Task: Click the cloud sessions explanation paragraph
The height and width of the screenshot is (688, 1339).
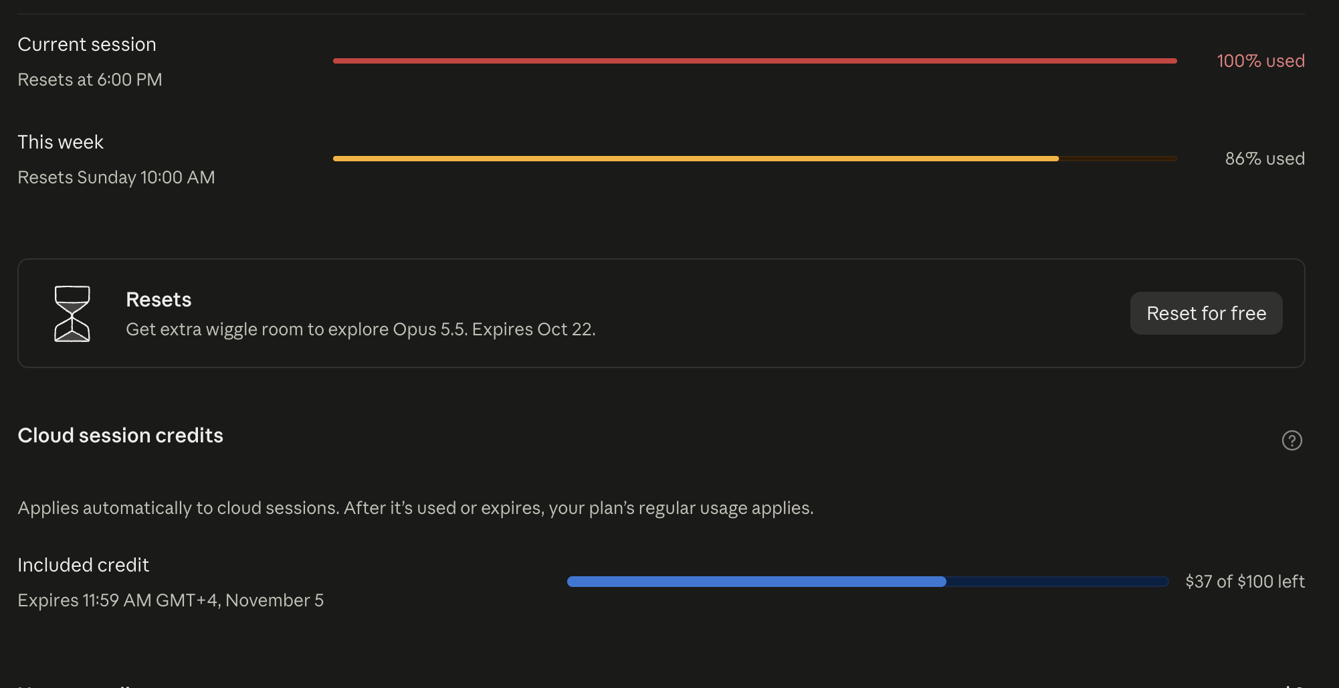Action: [415, 508]
